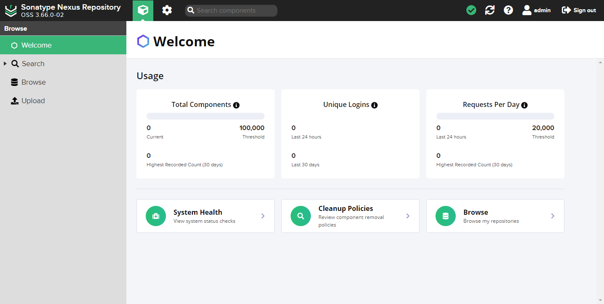Select Welcome in the sidebar
The height and width of the screenshot is (304, 604).
[36, 45]
